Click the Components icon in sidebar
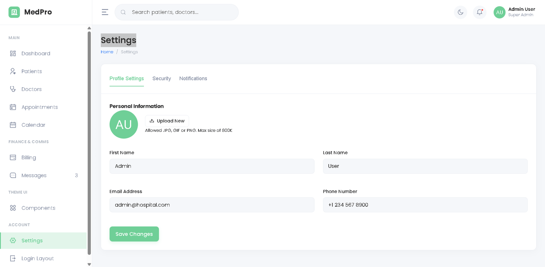 point(13,208)
